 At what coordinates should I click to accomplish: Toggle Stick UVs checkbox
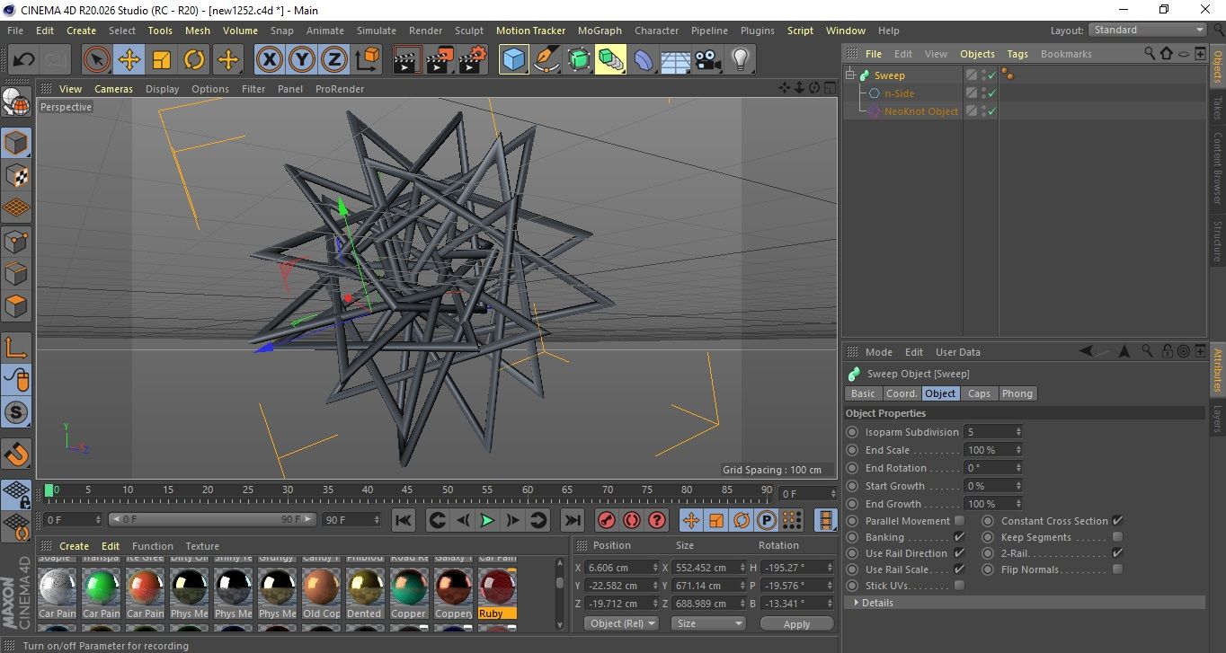pos(959,586)
